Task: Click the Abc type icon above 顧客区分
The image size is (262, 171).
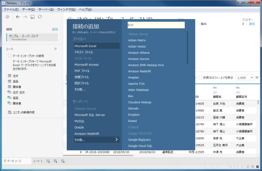Action: pos(238,87)
